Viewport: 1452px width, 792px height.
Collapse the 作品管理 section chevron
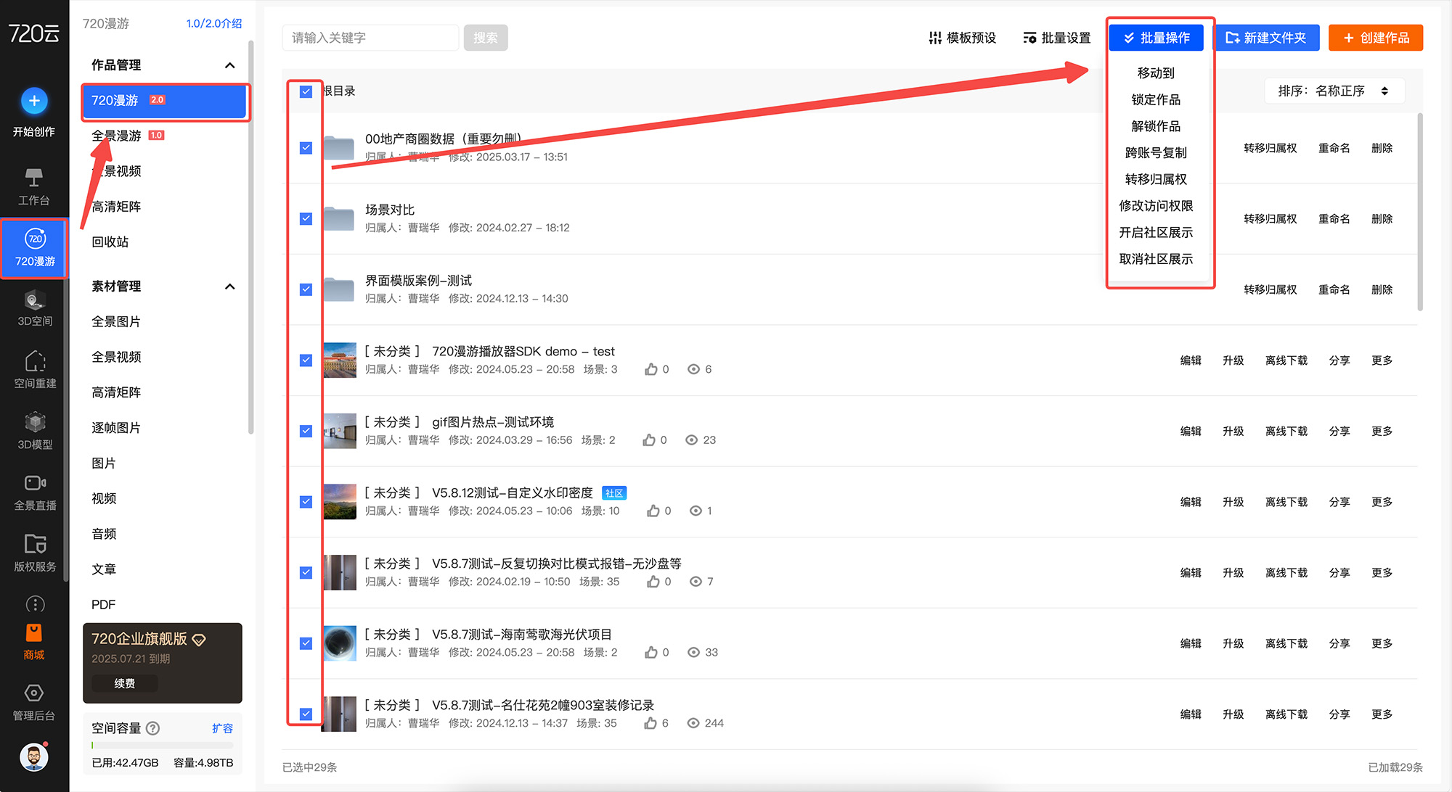(x=229, y=65)
